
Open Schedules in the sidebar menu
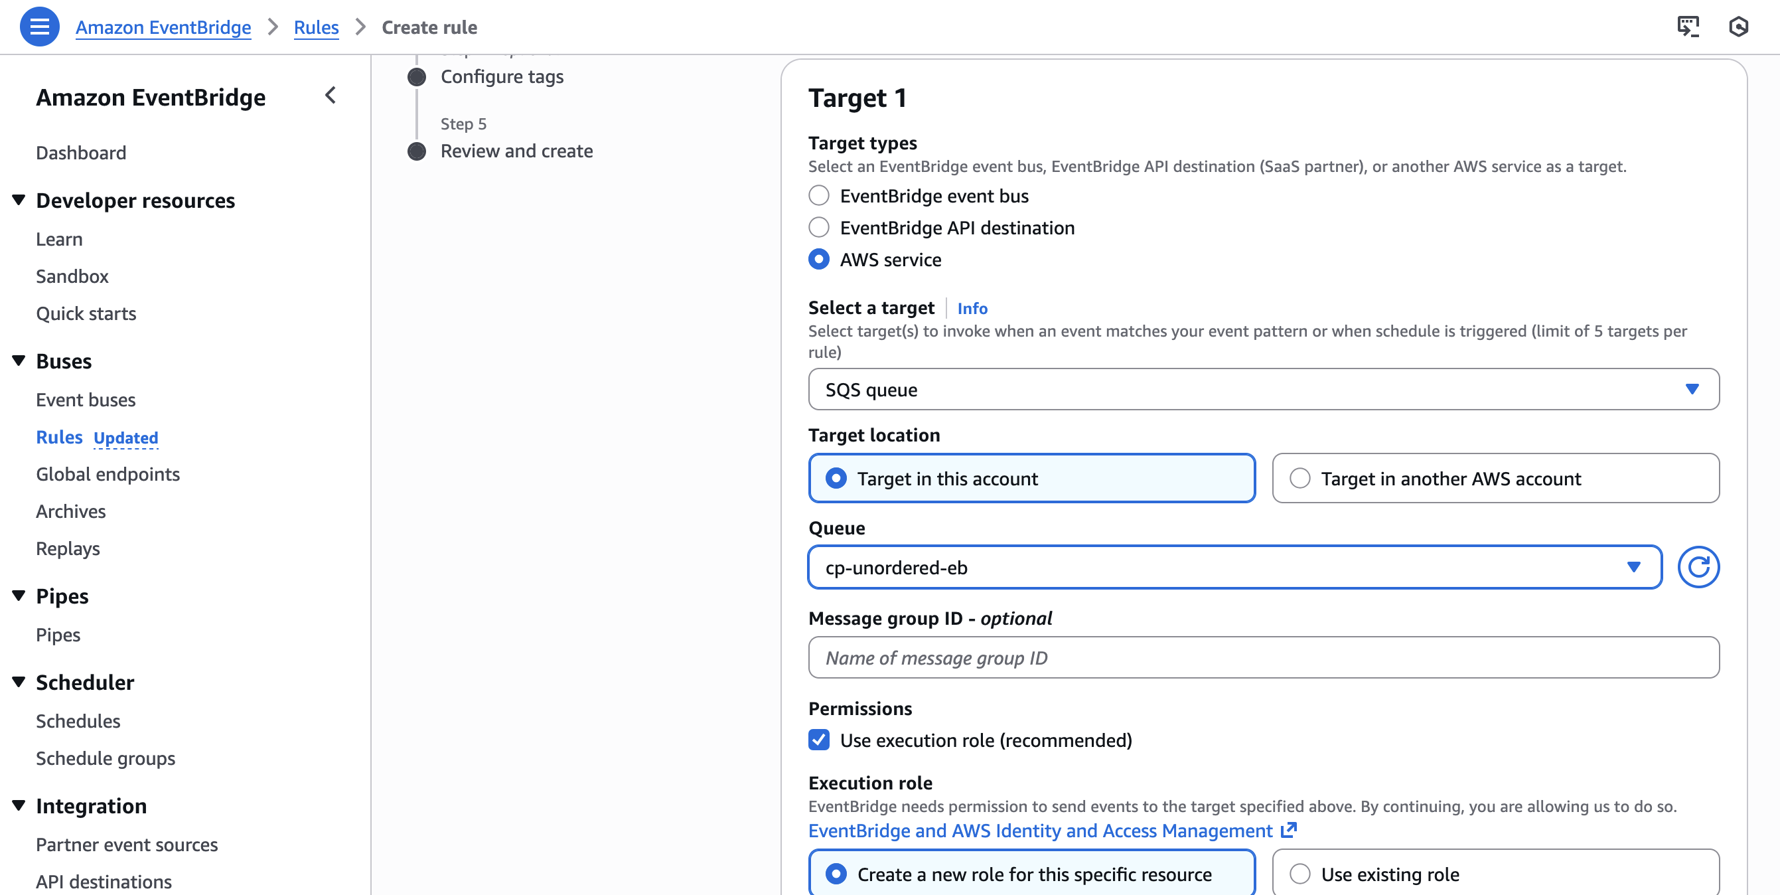[x=78, y=721]
